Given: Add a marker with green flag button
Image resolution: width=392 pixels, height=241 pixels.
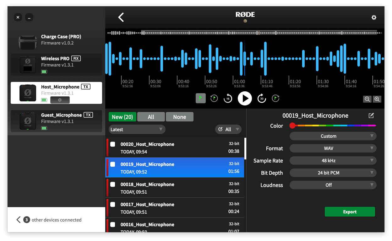Looking at the screenshot, I should [201, 98].
